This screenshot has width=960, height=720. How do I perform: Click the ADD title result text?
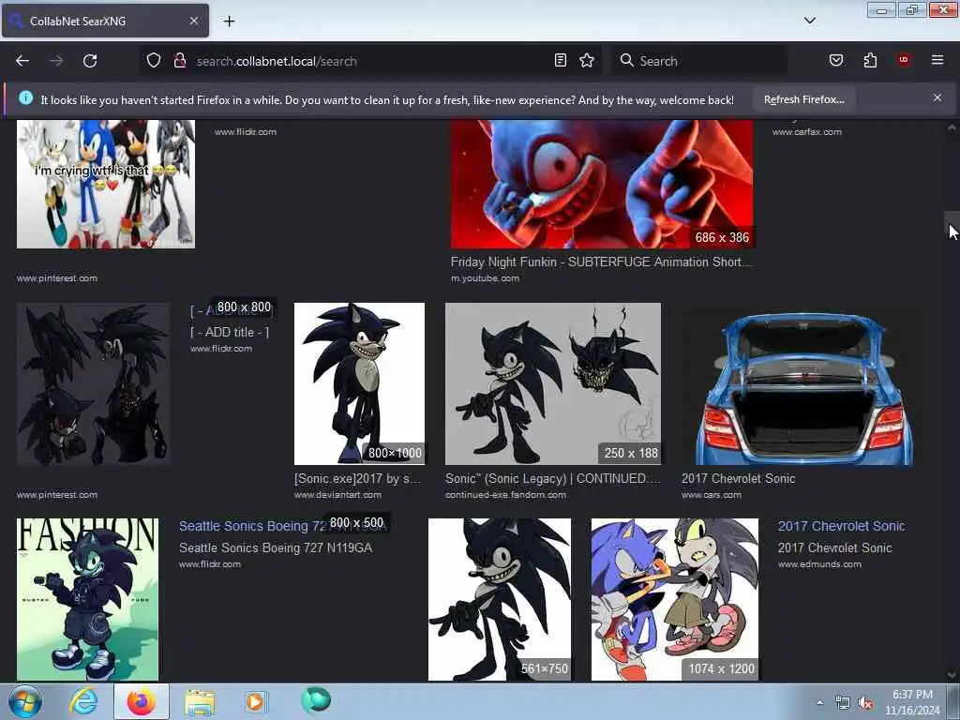coord(230,332)
